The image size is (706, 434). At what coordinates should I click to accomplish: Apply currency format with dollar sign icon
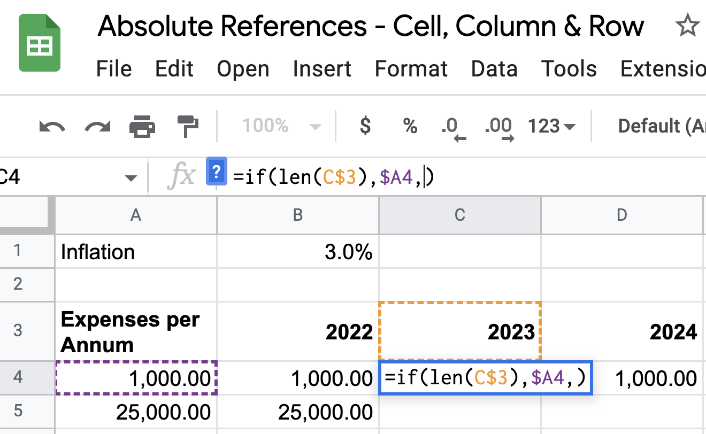pos(364,126)
